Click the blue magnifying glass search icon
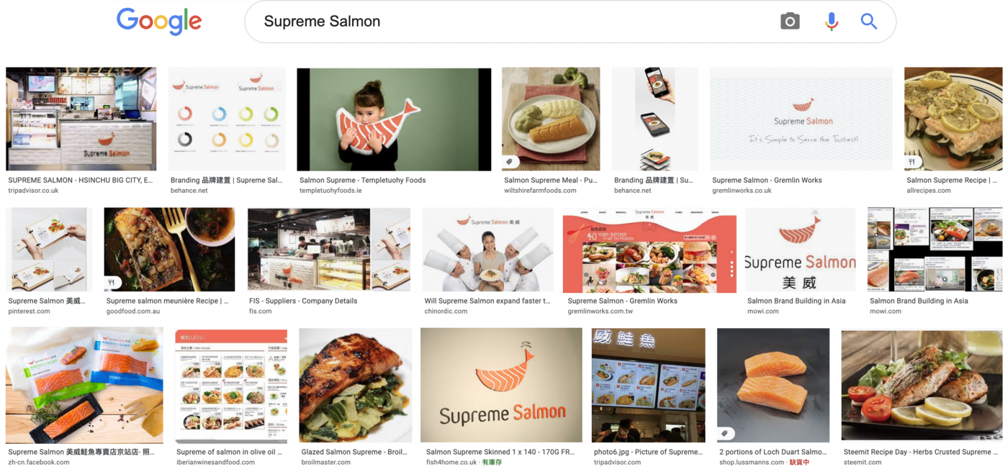 tap(869, 22)
